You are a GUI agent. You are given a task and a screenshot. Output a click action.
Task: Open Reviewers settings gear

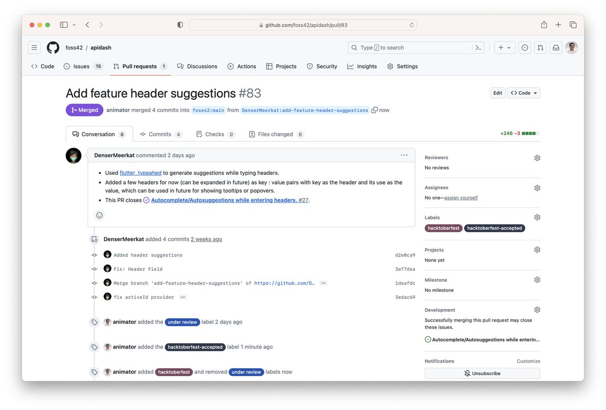pyautogui.click(x=537, y=158)
